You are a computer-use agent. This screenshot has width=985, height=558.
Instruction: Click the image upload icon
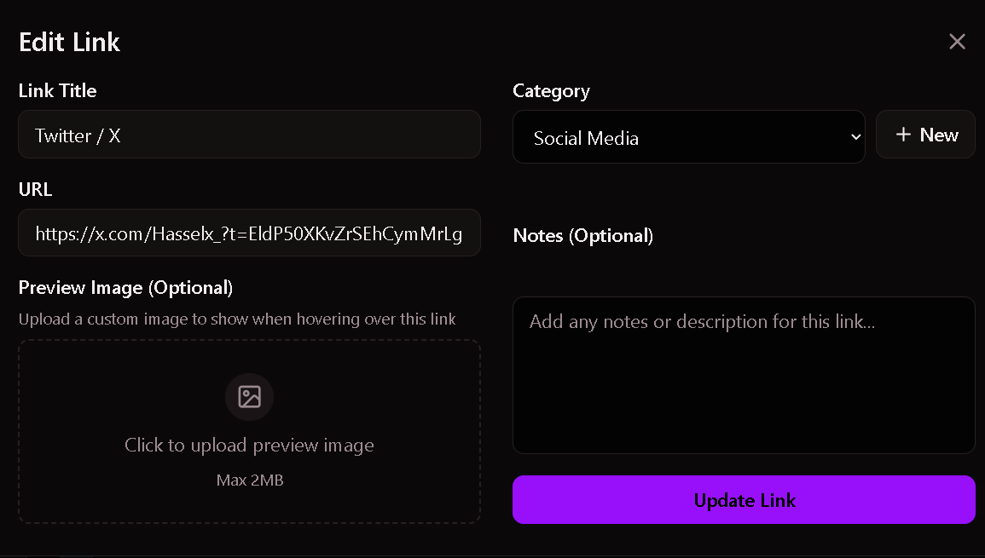[x=249, y=397]
